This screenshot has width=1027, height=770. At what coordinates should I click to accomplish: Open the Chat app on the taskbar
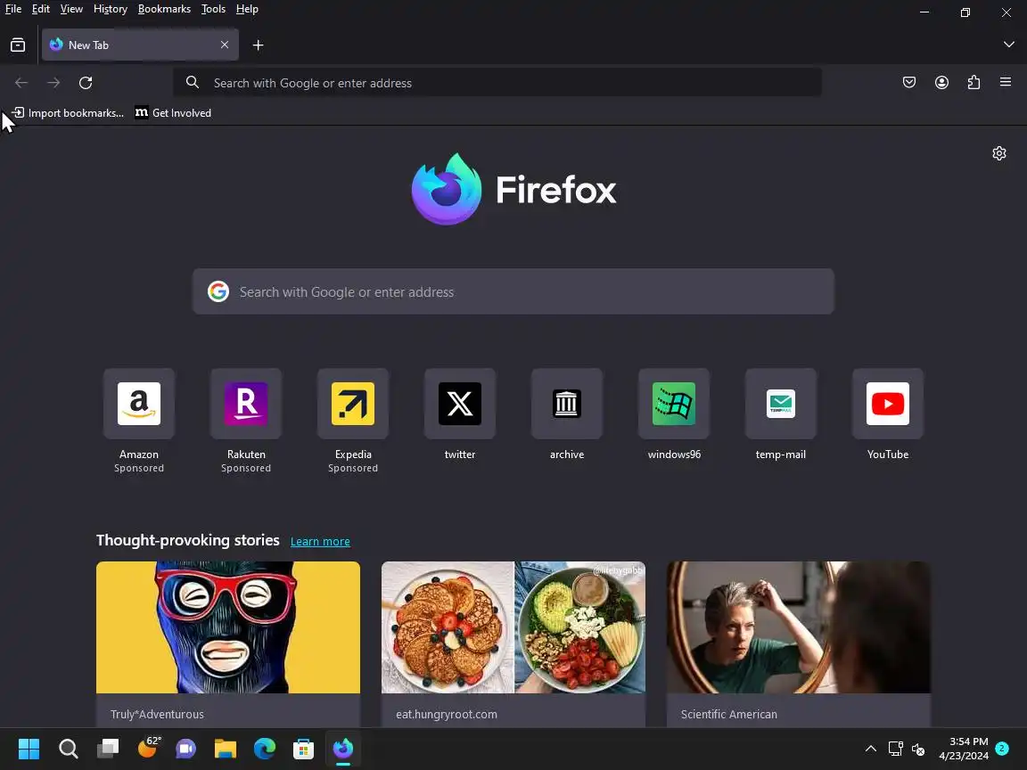click(186, 749)
